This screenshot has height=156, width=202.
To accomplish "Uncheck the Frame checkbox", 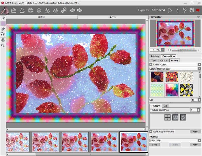I will tap(151, 65).
